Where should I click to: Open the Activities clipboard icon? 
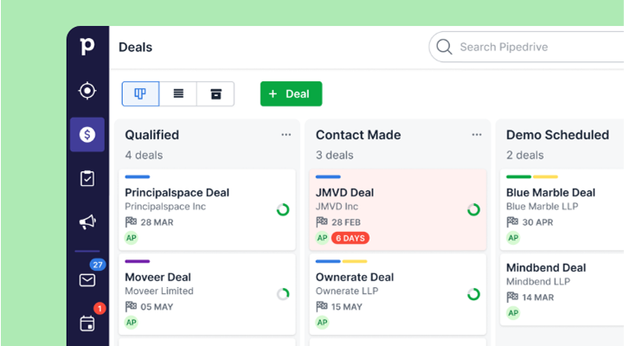pyautogui.click(x=87, y=178)
